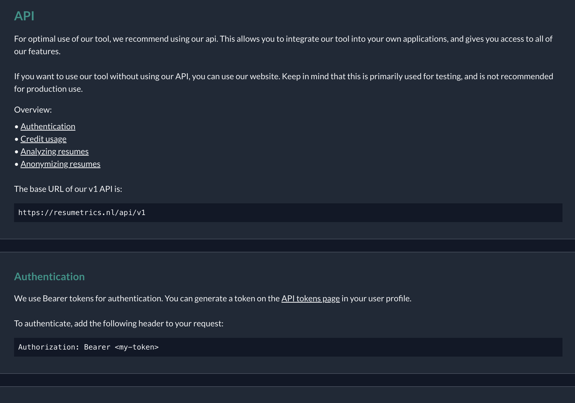Jump to the Anonymizing resumes link
Viewport: 575px width, 403px height.
coord(60,164)
